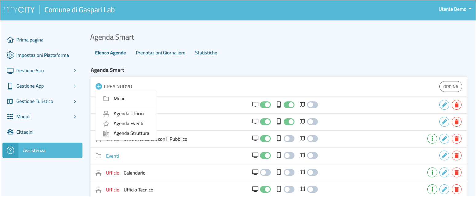Expand the Gestione Sito sidebar submenu

pyautogui.click(x=75, y=71)
